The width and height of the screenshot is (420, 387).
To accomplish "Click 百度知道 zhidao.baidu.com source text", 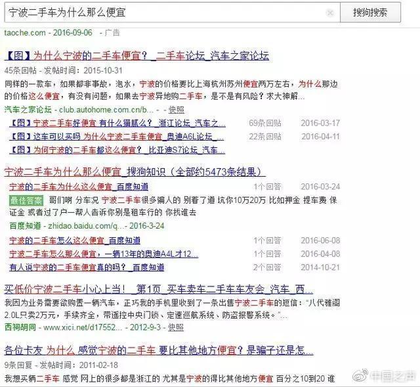I will point(86,226).
